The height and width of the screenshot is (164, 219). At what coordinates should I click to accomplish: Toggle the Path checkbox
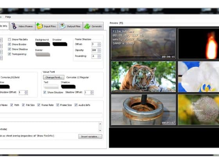12,105
